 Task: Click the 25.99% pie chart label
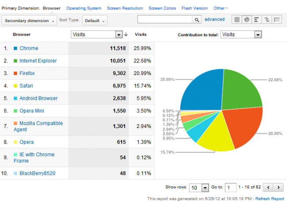167,79
